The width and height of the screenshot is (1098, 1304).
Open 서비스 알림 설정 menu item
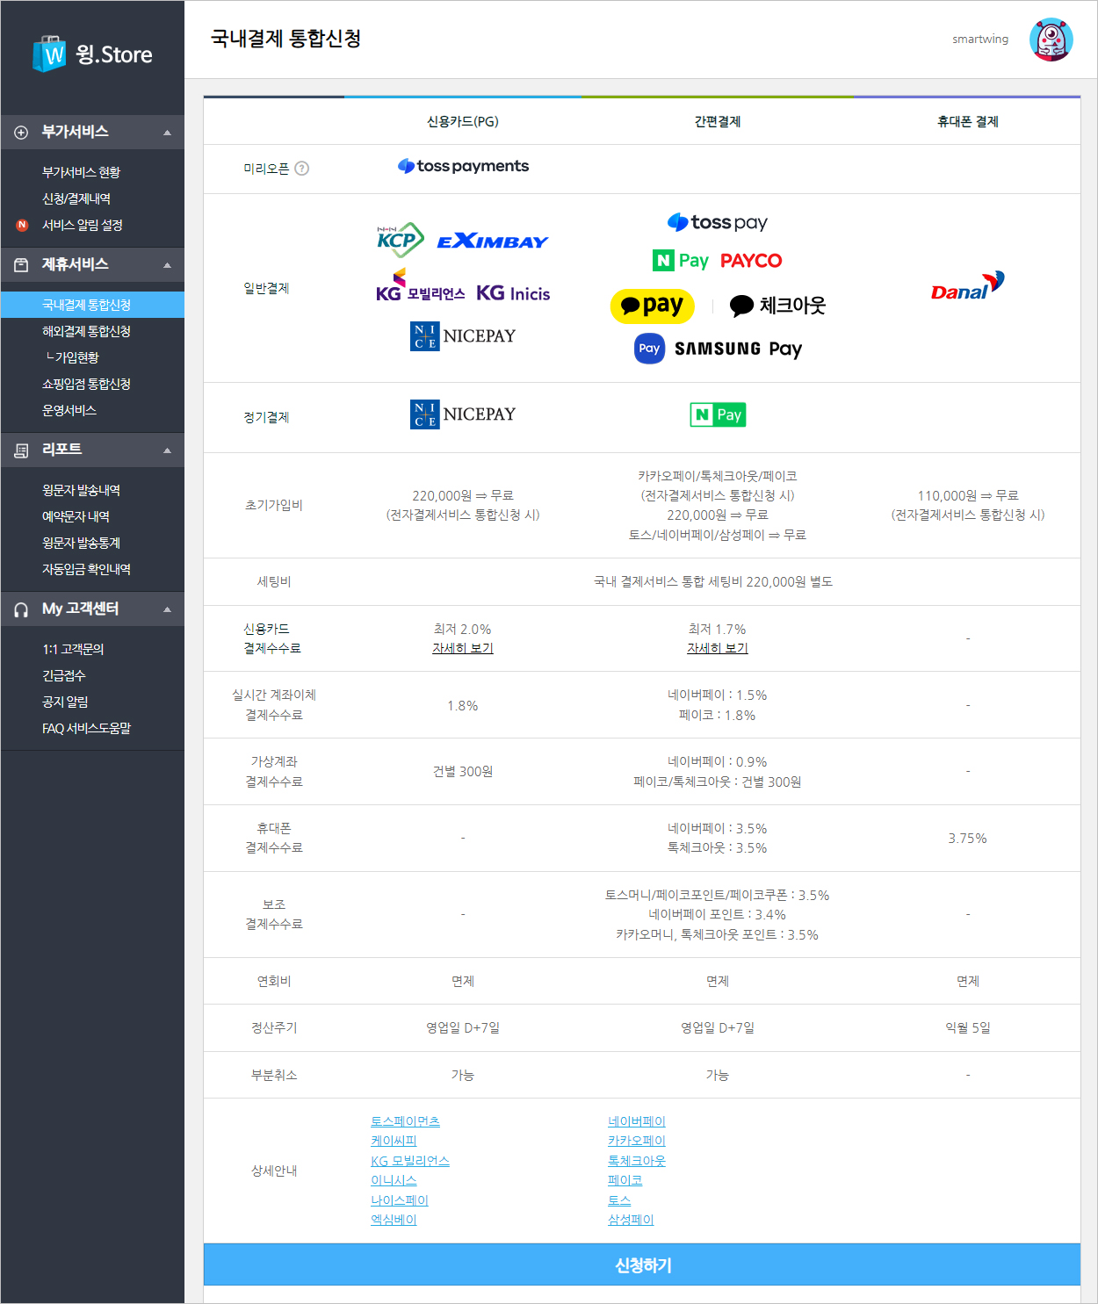[x=83, y=225]
